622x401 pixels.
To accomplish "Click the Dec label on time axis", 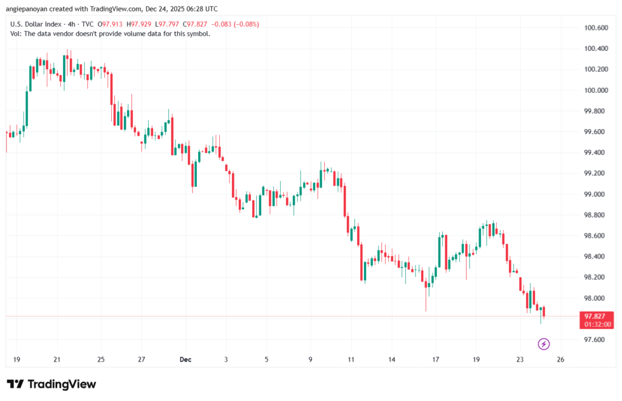I will (x=185, y=360).
